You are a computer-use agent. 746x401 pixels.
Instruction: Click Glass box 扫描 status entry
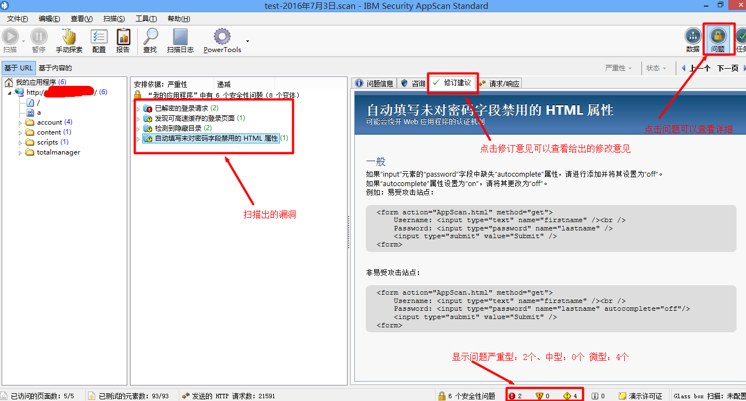708,396
